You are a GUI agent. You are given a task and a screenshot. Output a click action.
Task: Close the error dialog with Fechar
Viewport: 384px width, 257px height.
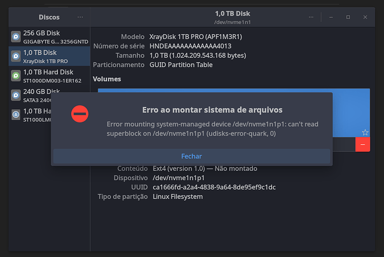coord(192,156)
